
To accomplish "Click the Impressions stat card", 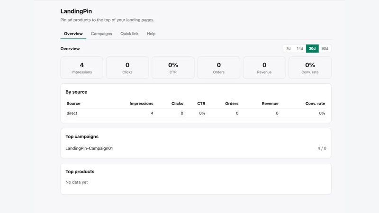I will tap(81, 68).
